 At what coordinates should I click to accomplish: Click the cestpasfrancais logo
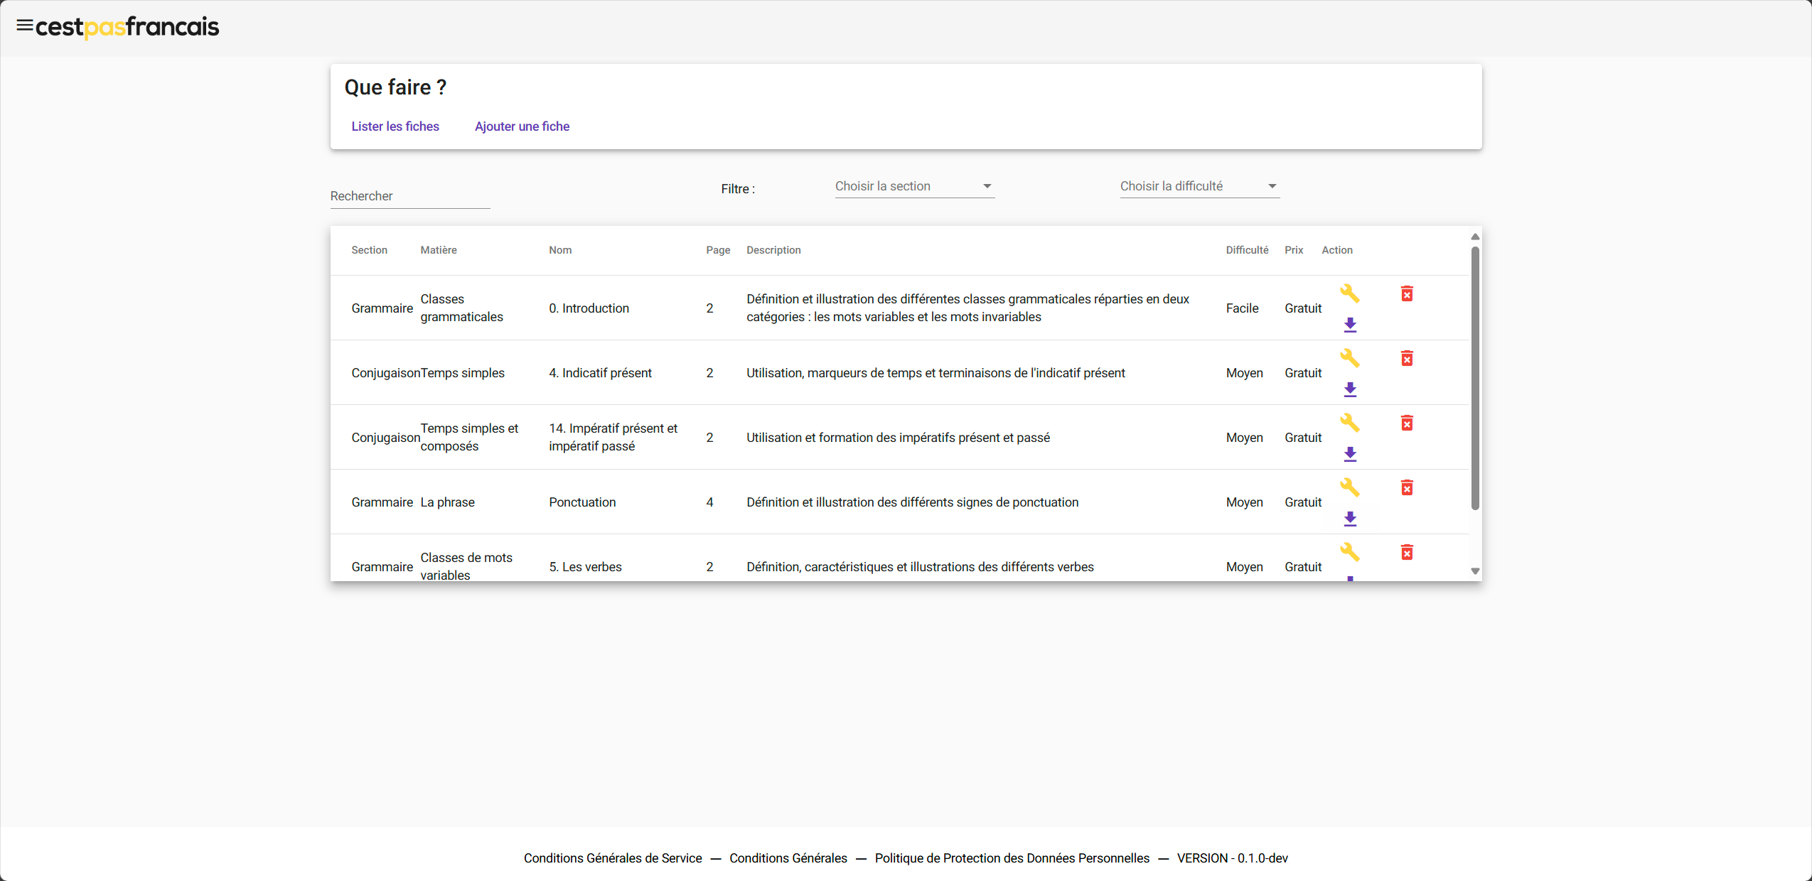pyautogui.click(x=127, y=27)
